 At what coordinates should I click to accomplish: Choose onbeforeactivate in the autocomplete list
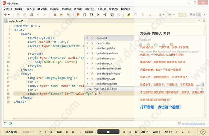[109, 53]
